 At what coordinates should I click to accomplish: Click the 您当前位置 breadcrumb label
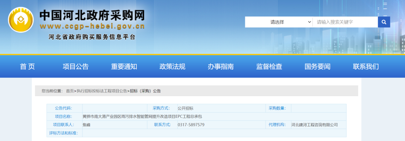click(52, 91)
